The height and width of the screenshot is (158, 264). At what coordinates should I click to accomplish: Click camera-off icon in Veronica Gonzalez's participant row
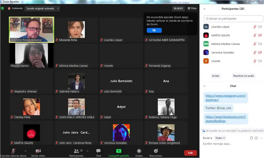click(260, 52)
